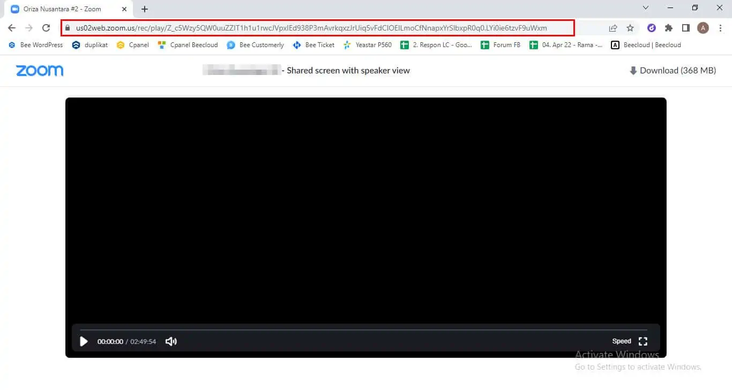Open 2. Respon LC spreadsheet bookmark

pyautogui.click(x=436, y=45)
